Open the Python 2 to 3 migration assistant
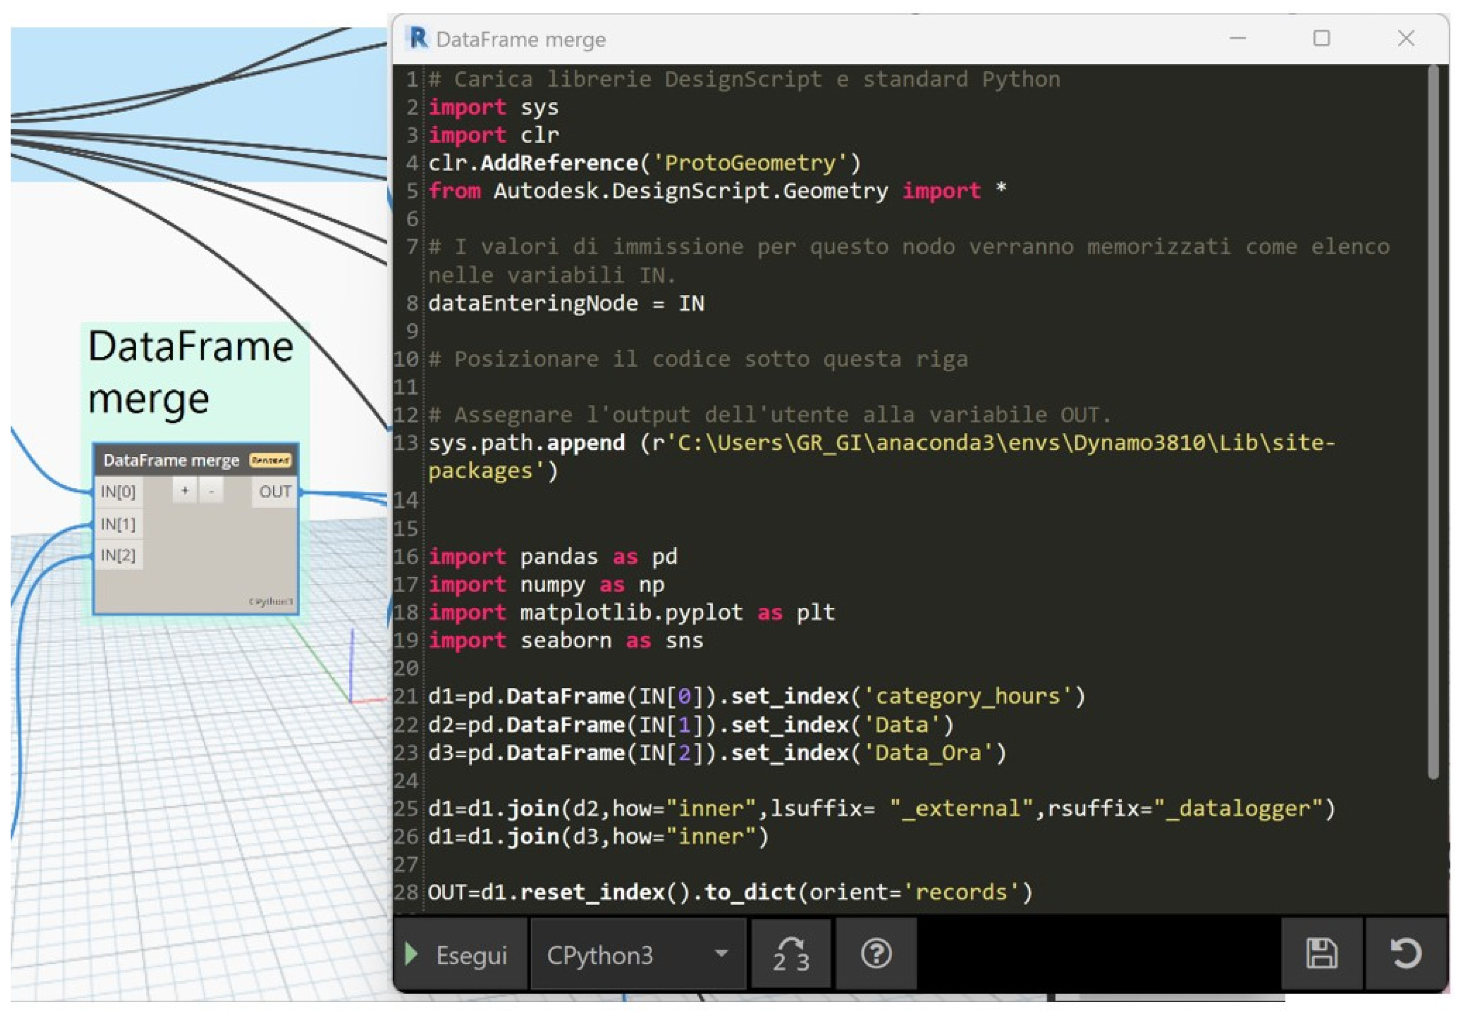The height and width of the screenshot is (1016, 1462). [x=791, y=954]
